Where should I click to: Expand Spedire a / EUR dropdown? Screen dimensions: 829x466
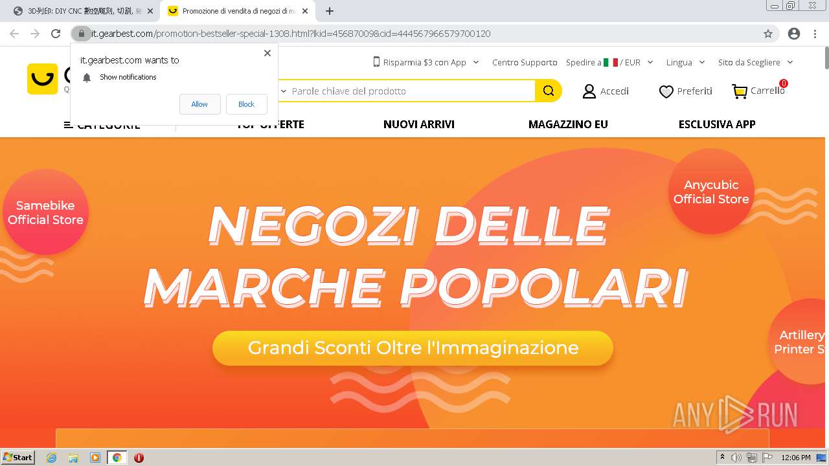[x=609, y=62]
